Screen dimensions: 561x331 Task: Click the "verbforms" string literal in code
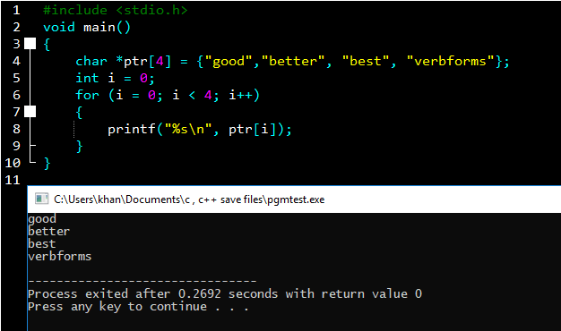tap(451, 61)
